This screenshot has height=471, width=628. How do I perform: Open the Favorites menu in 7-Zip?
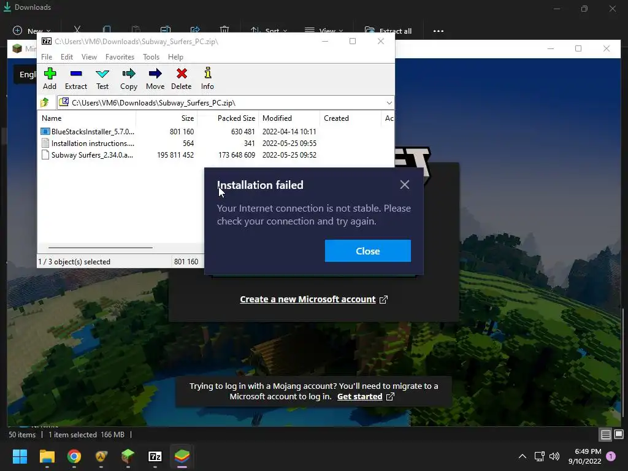tap(120, 57)
